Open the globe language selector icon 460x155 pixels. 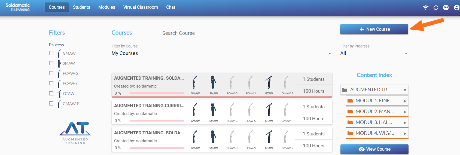click(x=446, y=8)
